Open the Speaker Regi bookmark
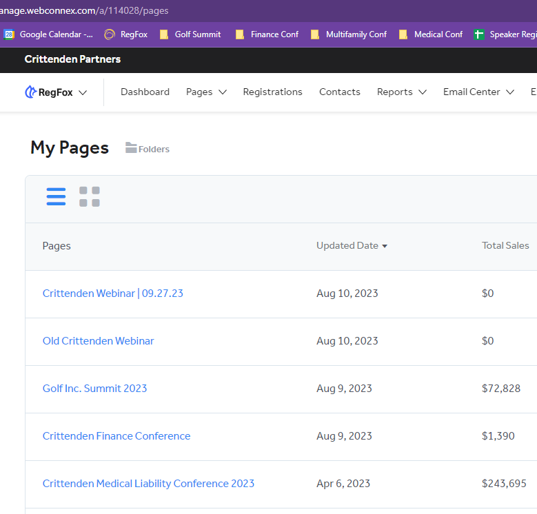The height and width of the screenshot is (514, 537). [x=505, y=34]
